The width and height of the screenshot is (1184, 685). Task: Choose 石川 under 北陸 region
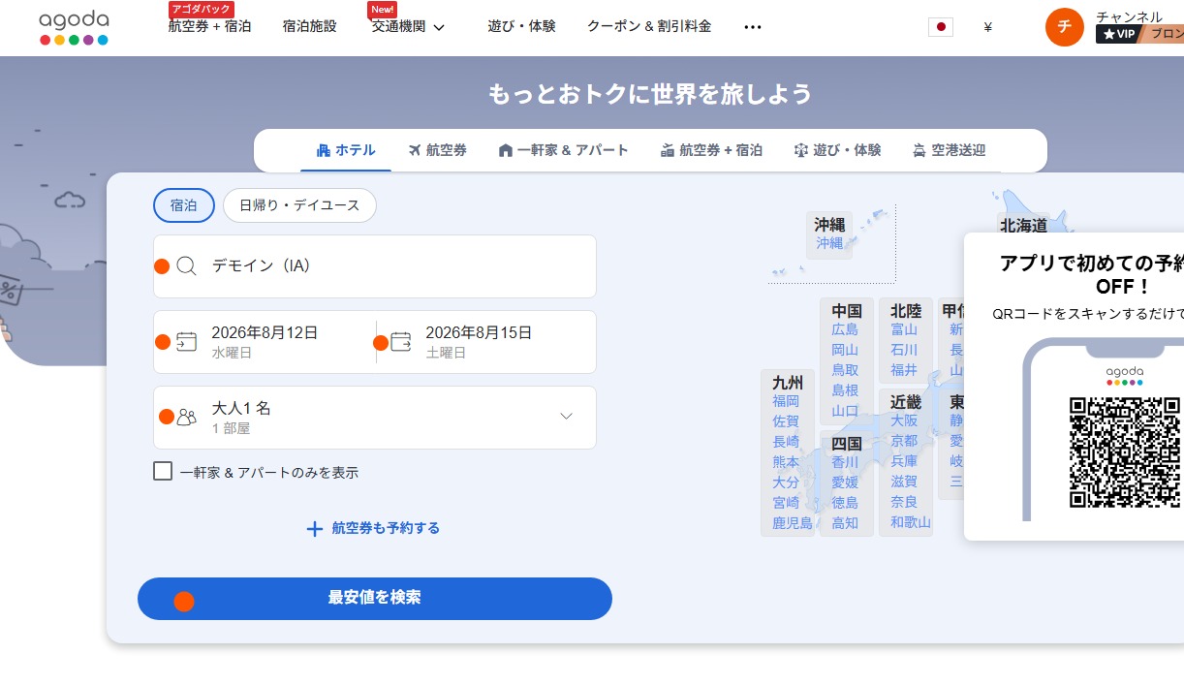(904, 350)
